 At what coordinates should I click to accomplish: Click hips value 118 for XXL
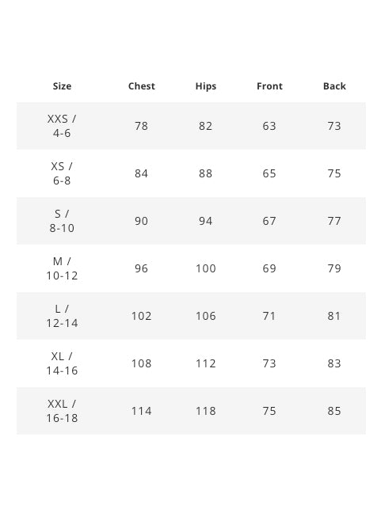(x=206, y=411)
